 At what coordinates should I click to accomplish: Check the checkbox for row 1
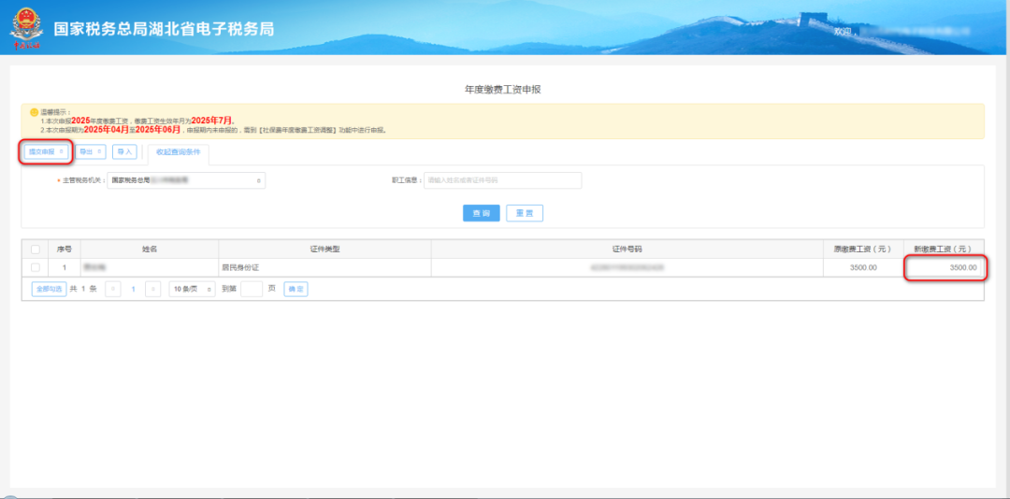point(36,267)
